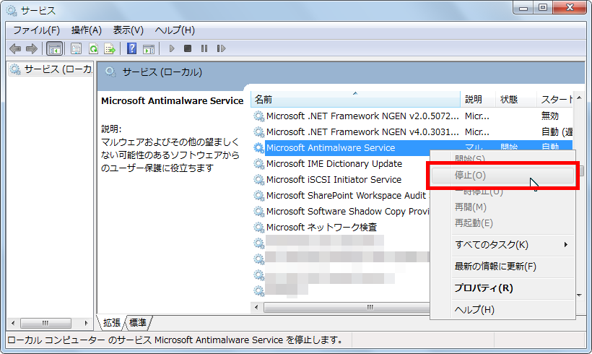Click the green Refresh toolbar icon
The width and height of the screenshot is (592, 354).
93,48
